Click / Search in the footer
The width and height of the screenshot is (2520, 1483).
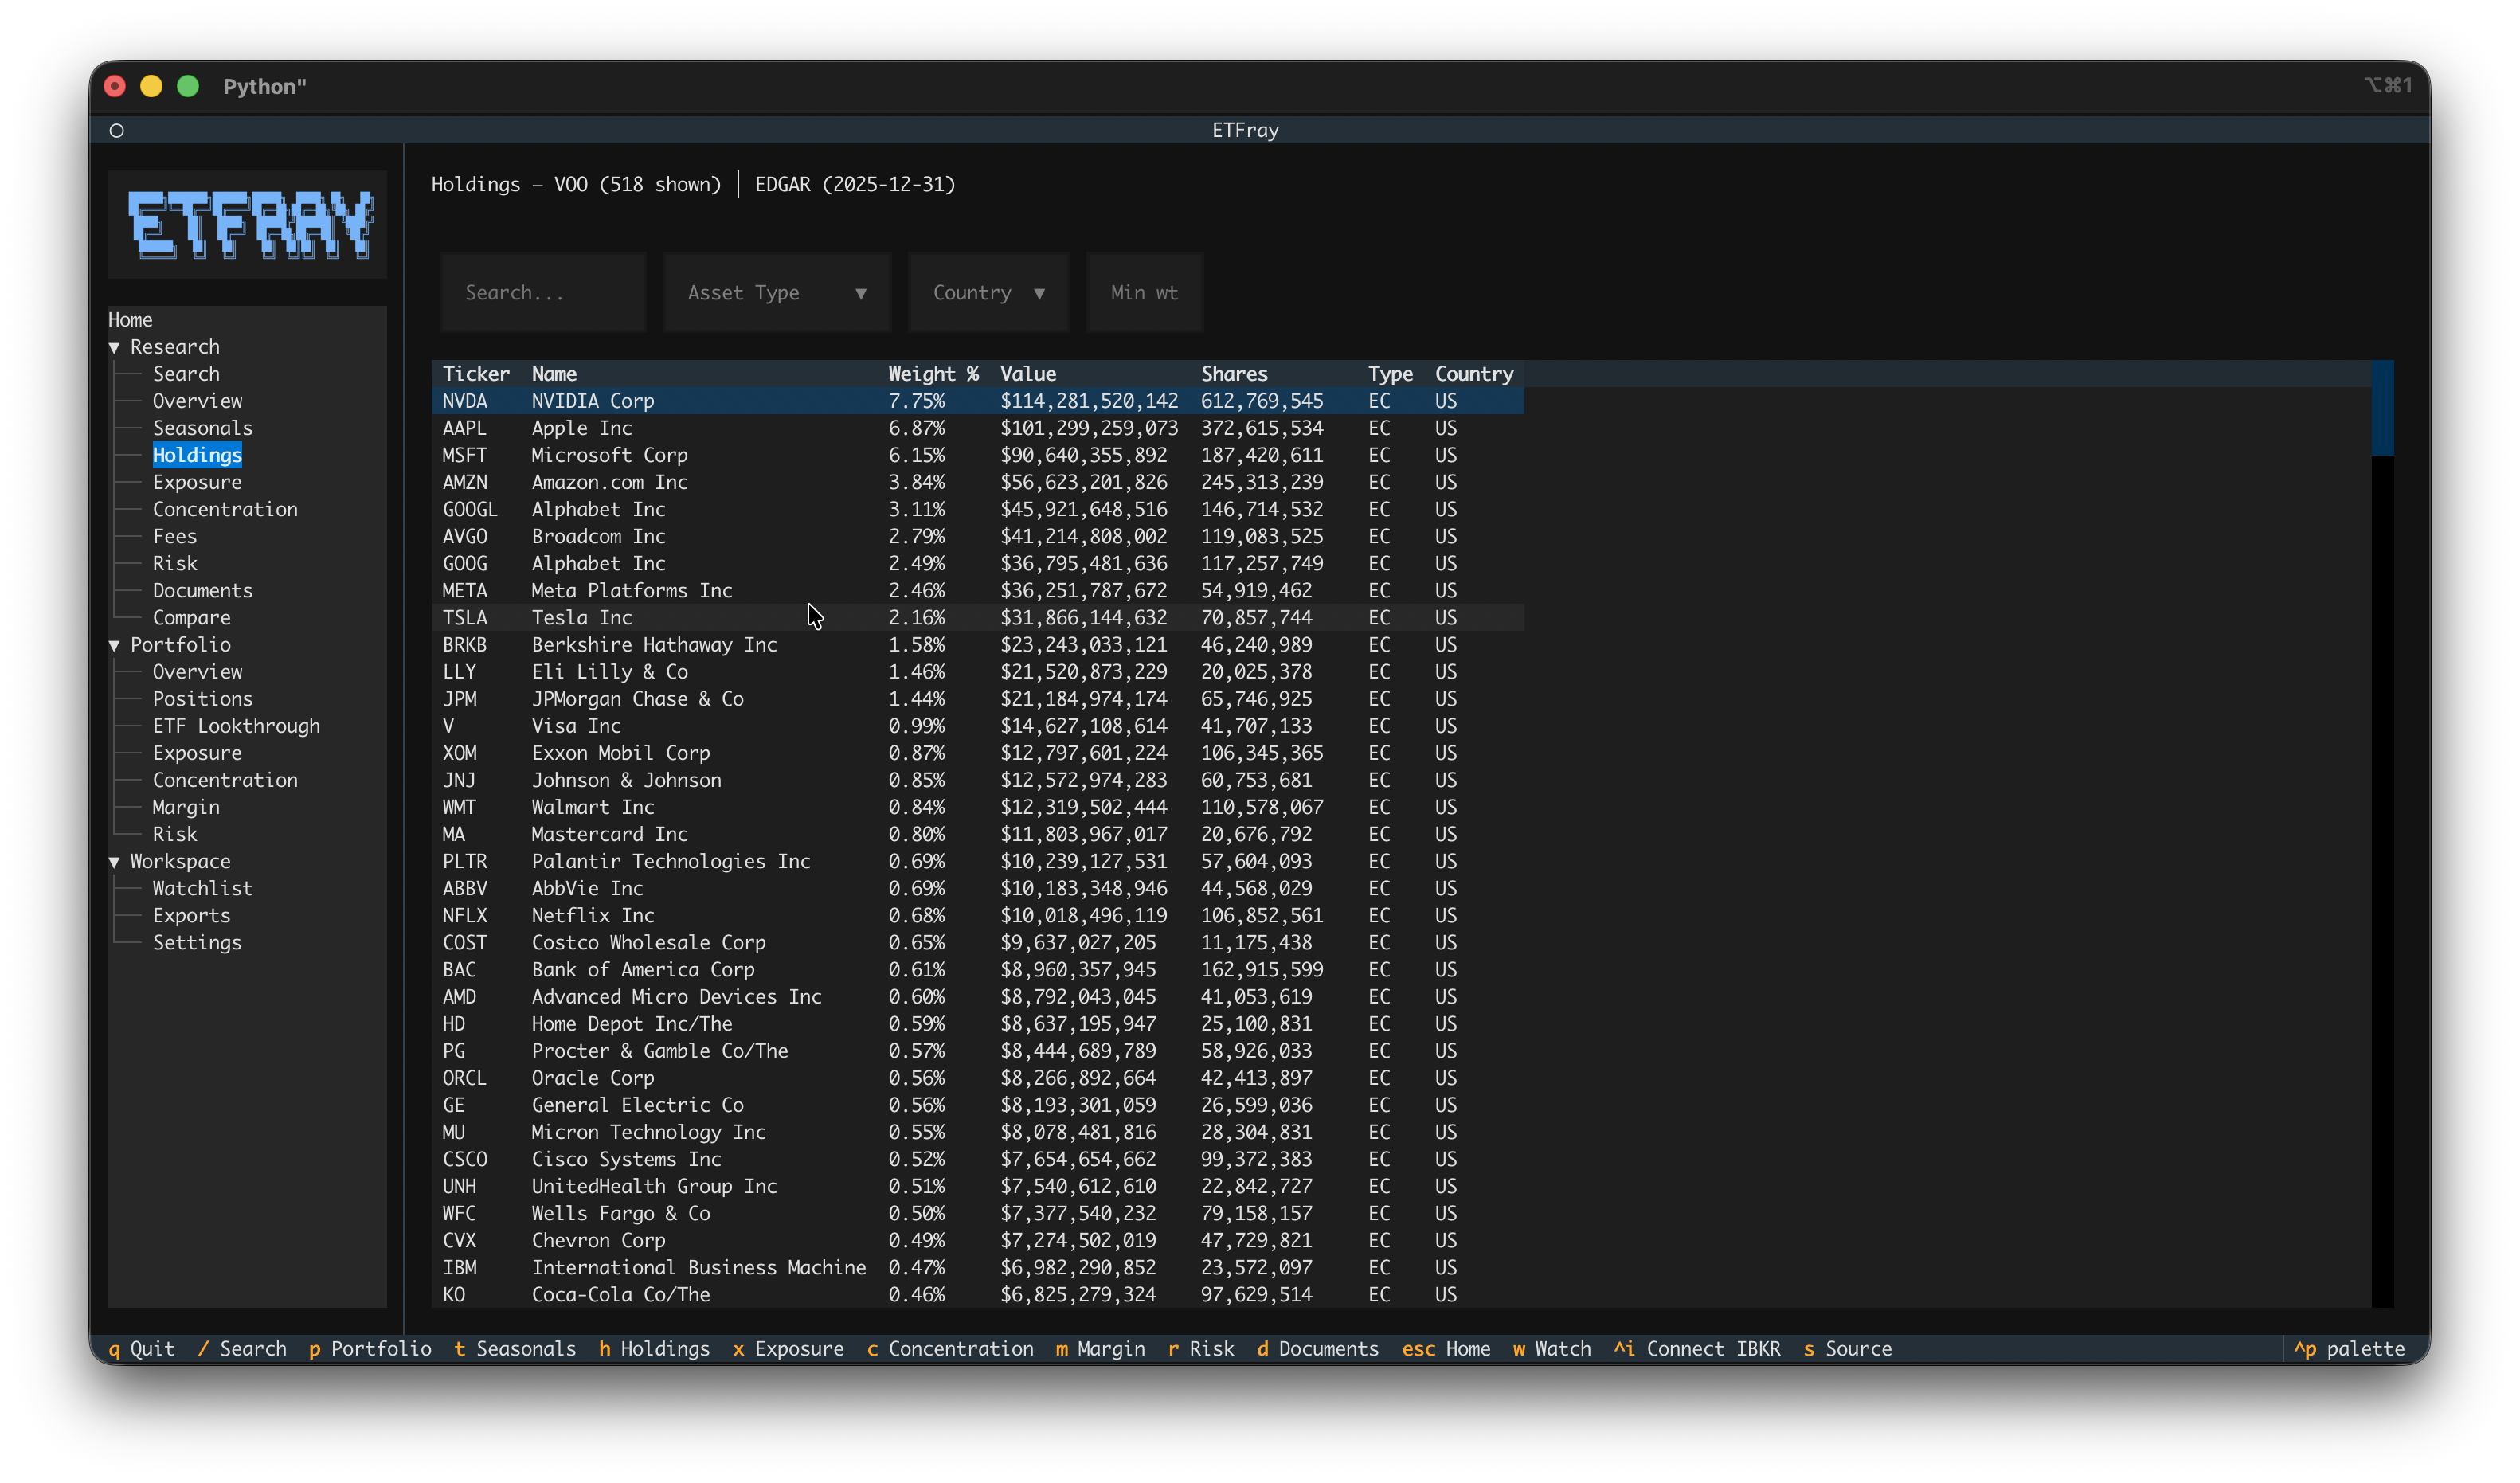[242, 1349]
